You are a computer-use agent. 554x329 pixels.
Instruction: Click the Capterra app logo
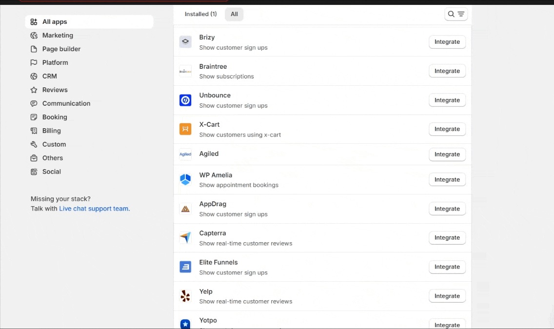coord(185,238)
